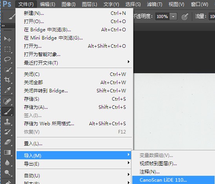Choose 存储为(A)... menu entry

75,107
